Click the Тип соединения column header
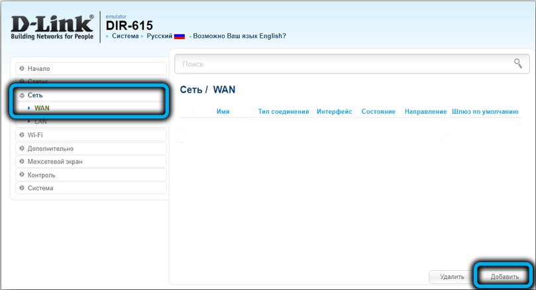Viewport: 536px width, 290px height. (x=284, y=112)
